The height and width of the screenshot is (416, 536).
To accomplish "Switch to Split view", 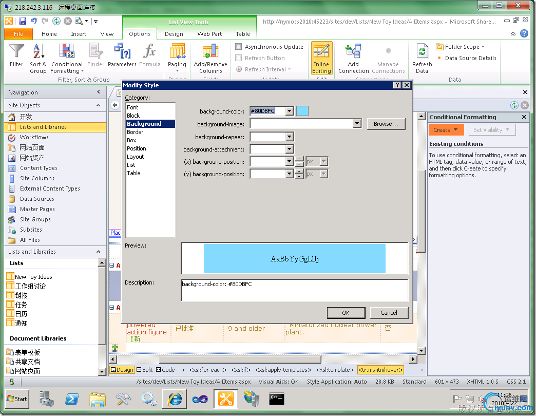I will [145, 370].
